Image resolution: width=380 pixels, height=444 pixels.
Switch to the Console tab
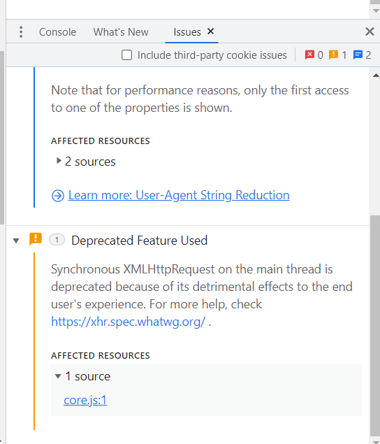57,32
